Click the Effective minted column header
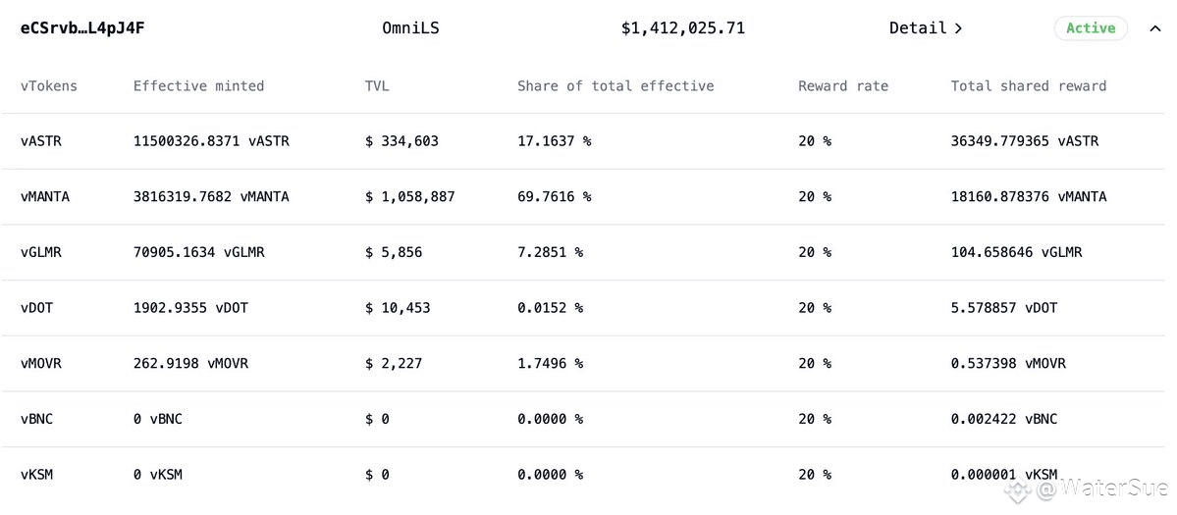This screenshot has height=515, width=1177. pos(198,86)
